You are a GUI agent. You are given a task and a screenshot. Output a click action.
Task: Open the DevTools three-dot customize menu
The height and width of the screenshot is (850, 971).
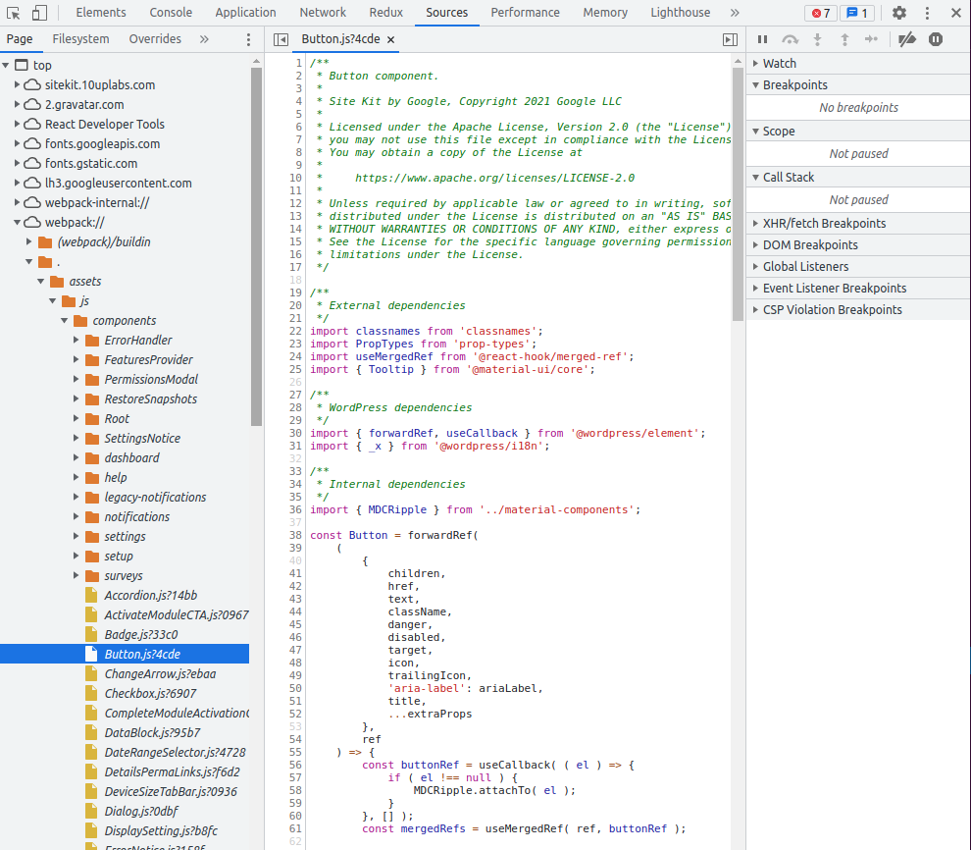click(927, 13)
